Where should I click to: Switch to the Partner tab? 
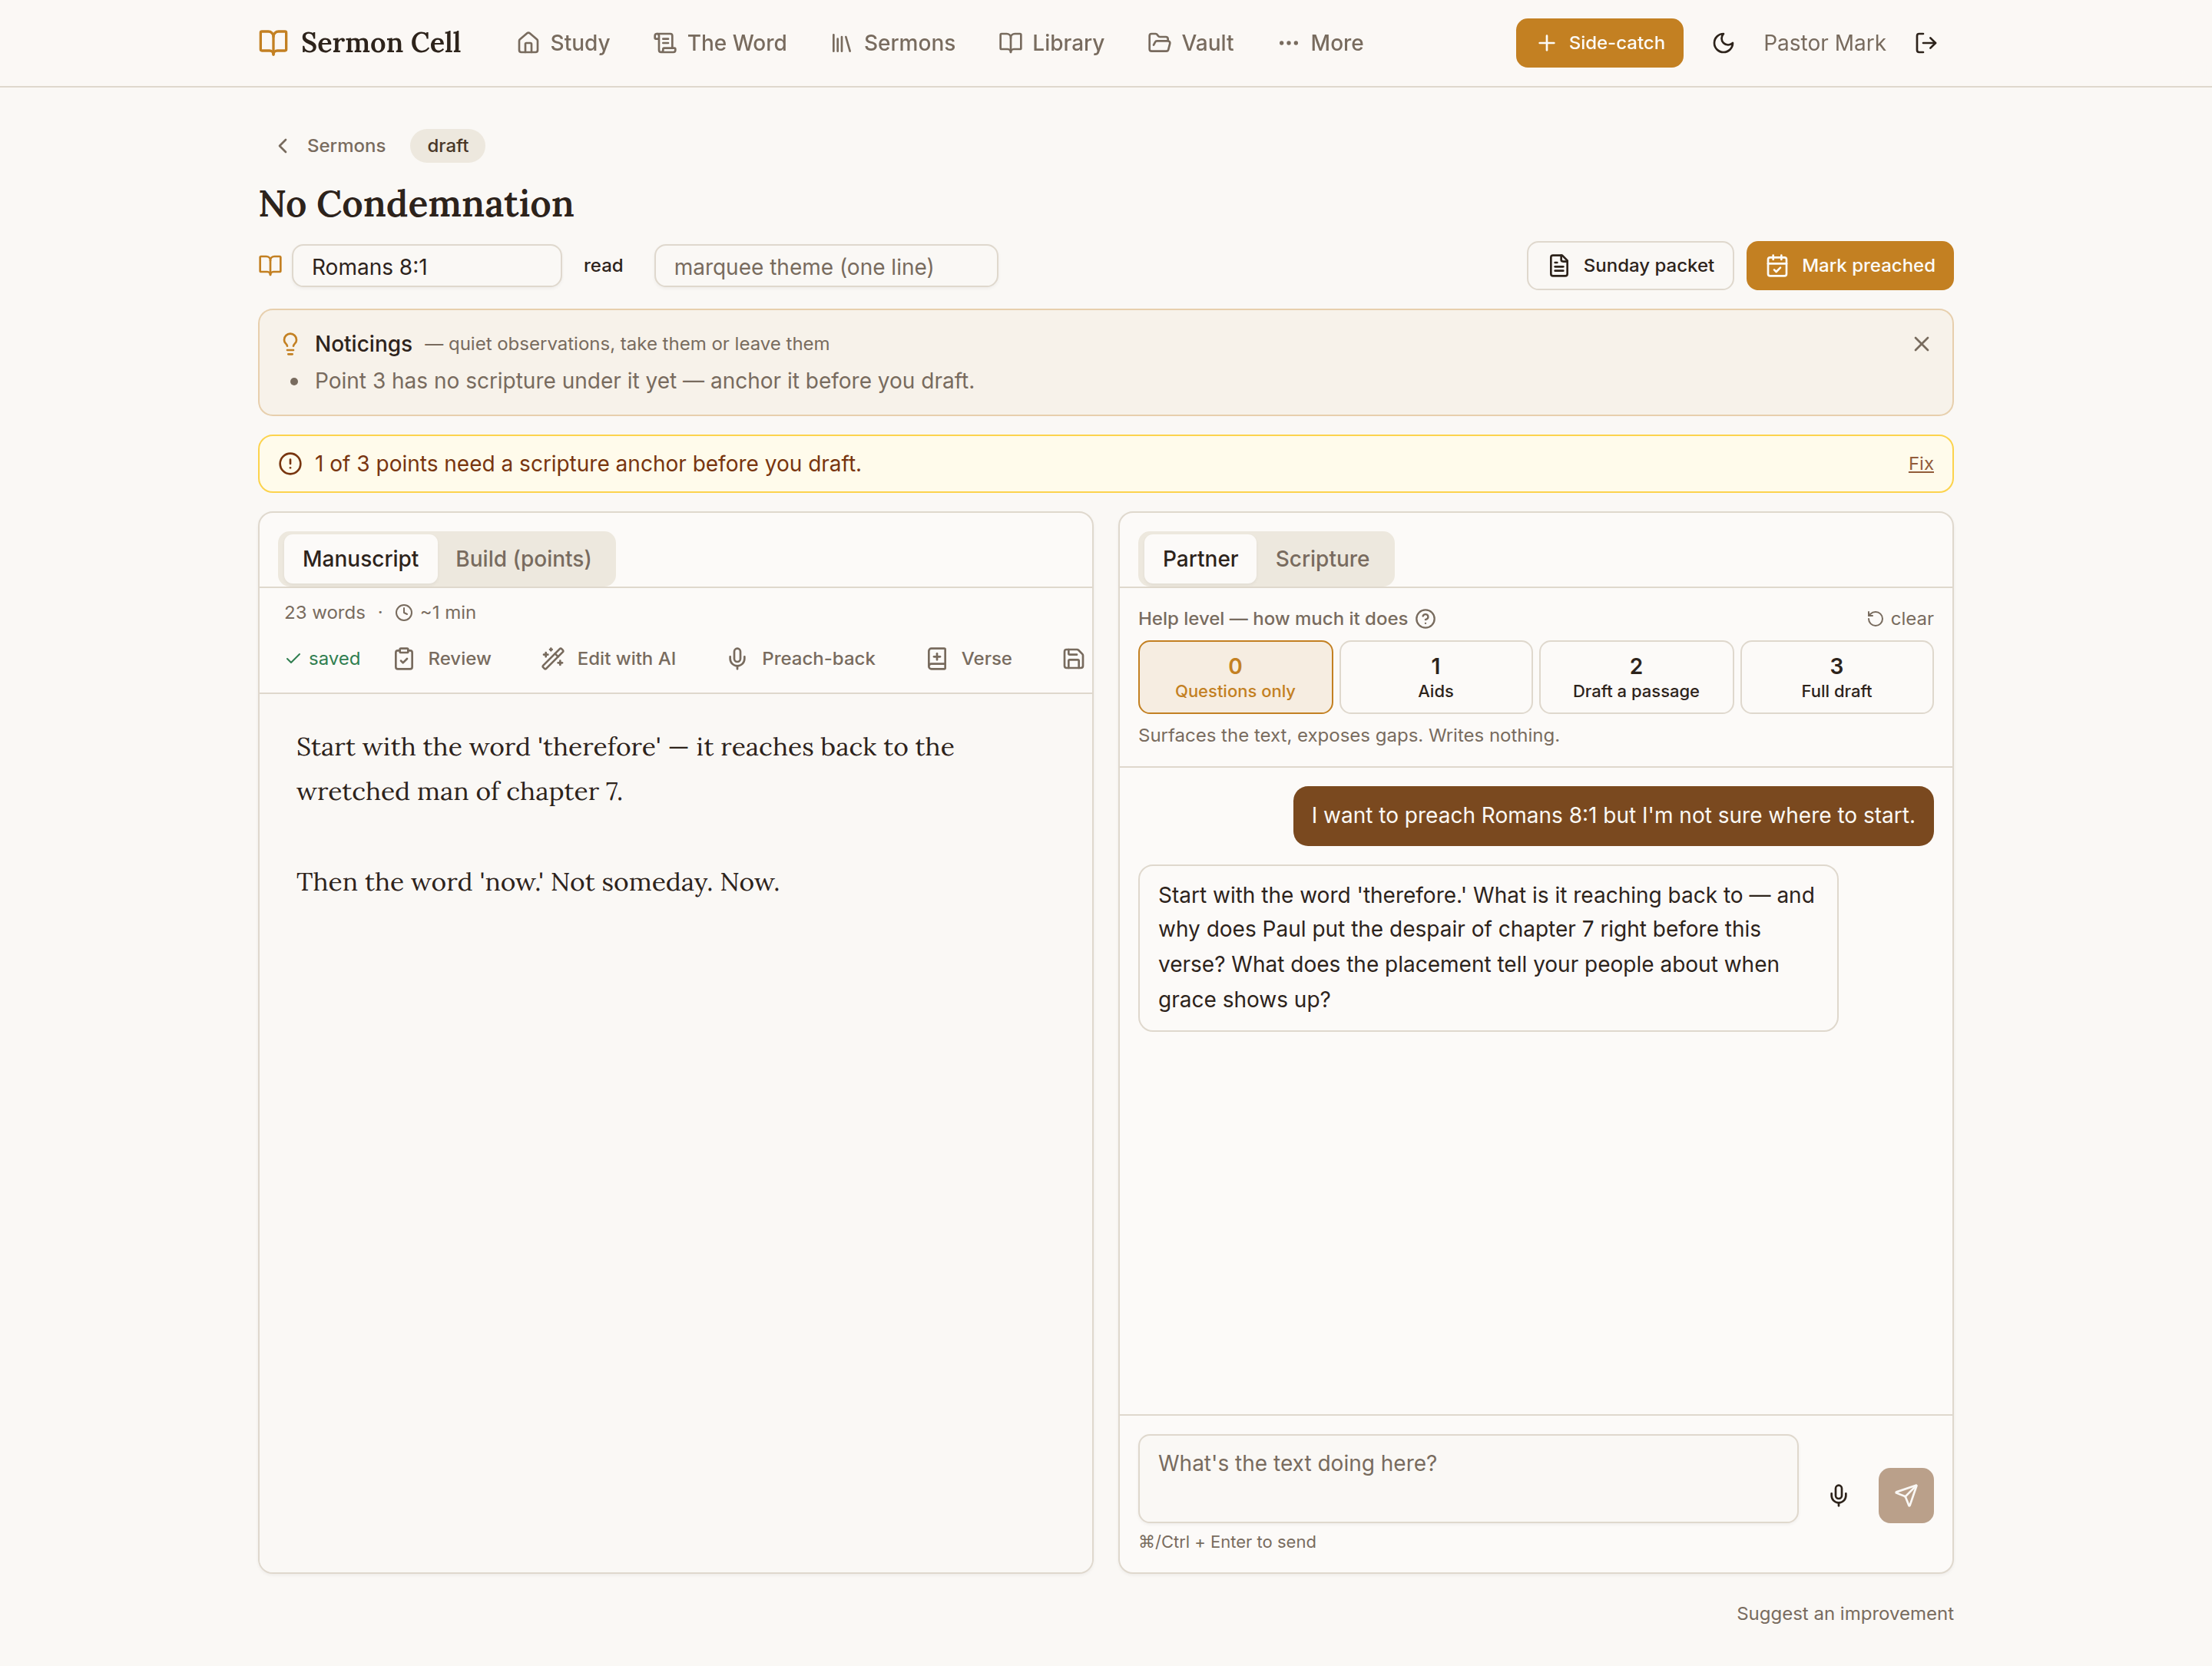pos(1199,559)
